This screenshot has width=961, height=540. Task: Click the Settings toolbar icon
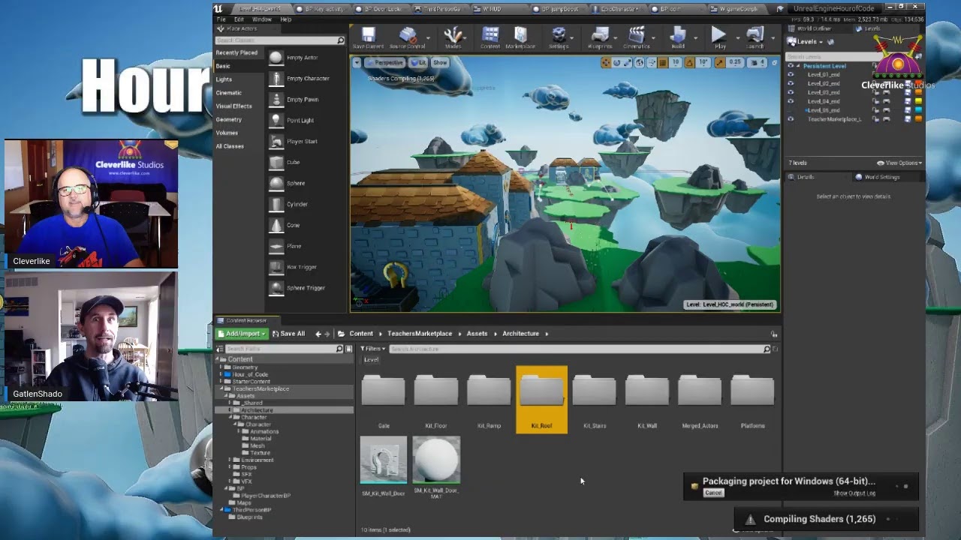559,35
